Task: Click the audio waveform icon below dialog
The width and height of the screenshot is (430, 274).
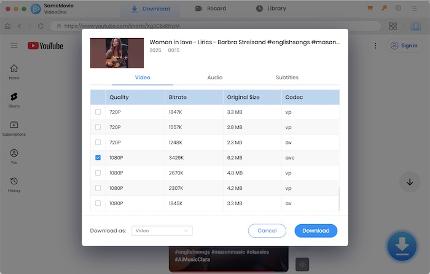Action: pos(302,264)
